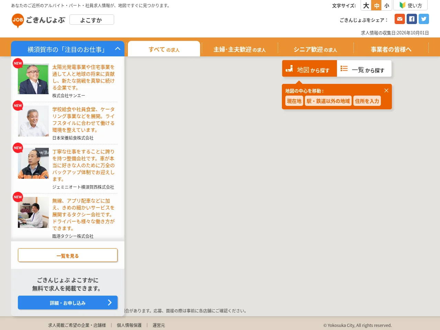The width and height of the screenshot is (440, 330).
Task: Open the 事業者の皆様へ tab
Action: 391,49
